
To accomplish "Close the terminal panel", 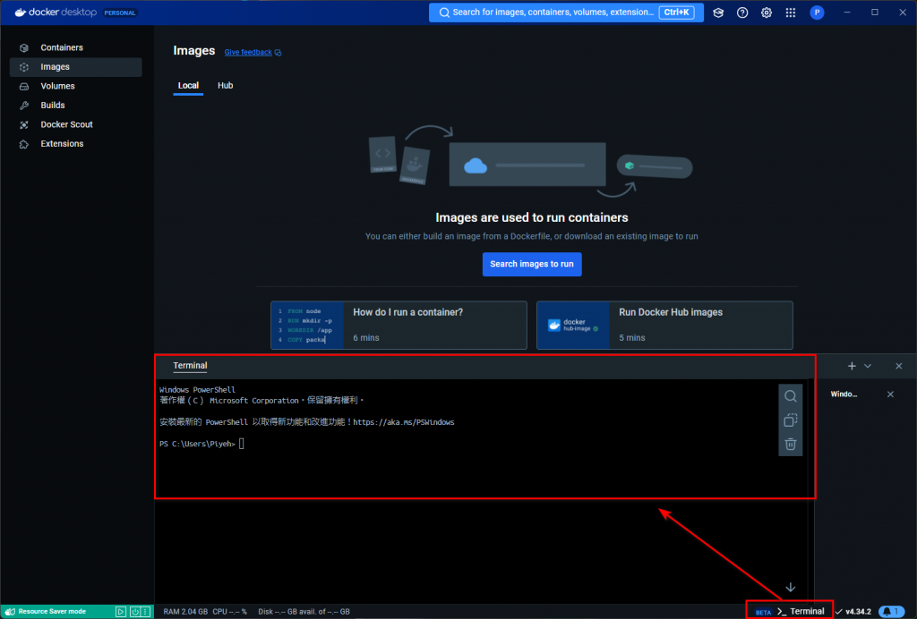I will pos(899,366).
